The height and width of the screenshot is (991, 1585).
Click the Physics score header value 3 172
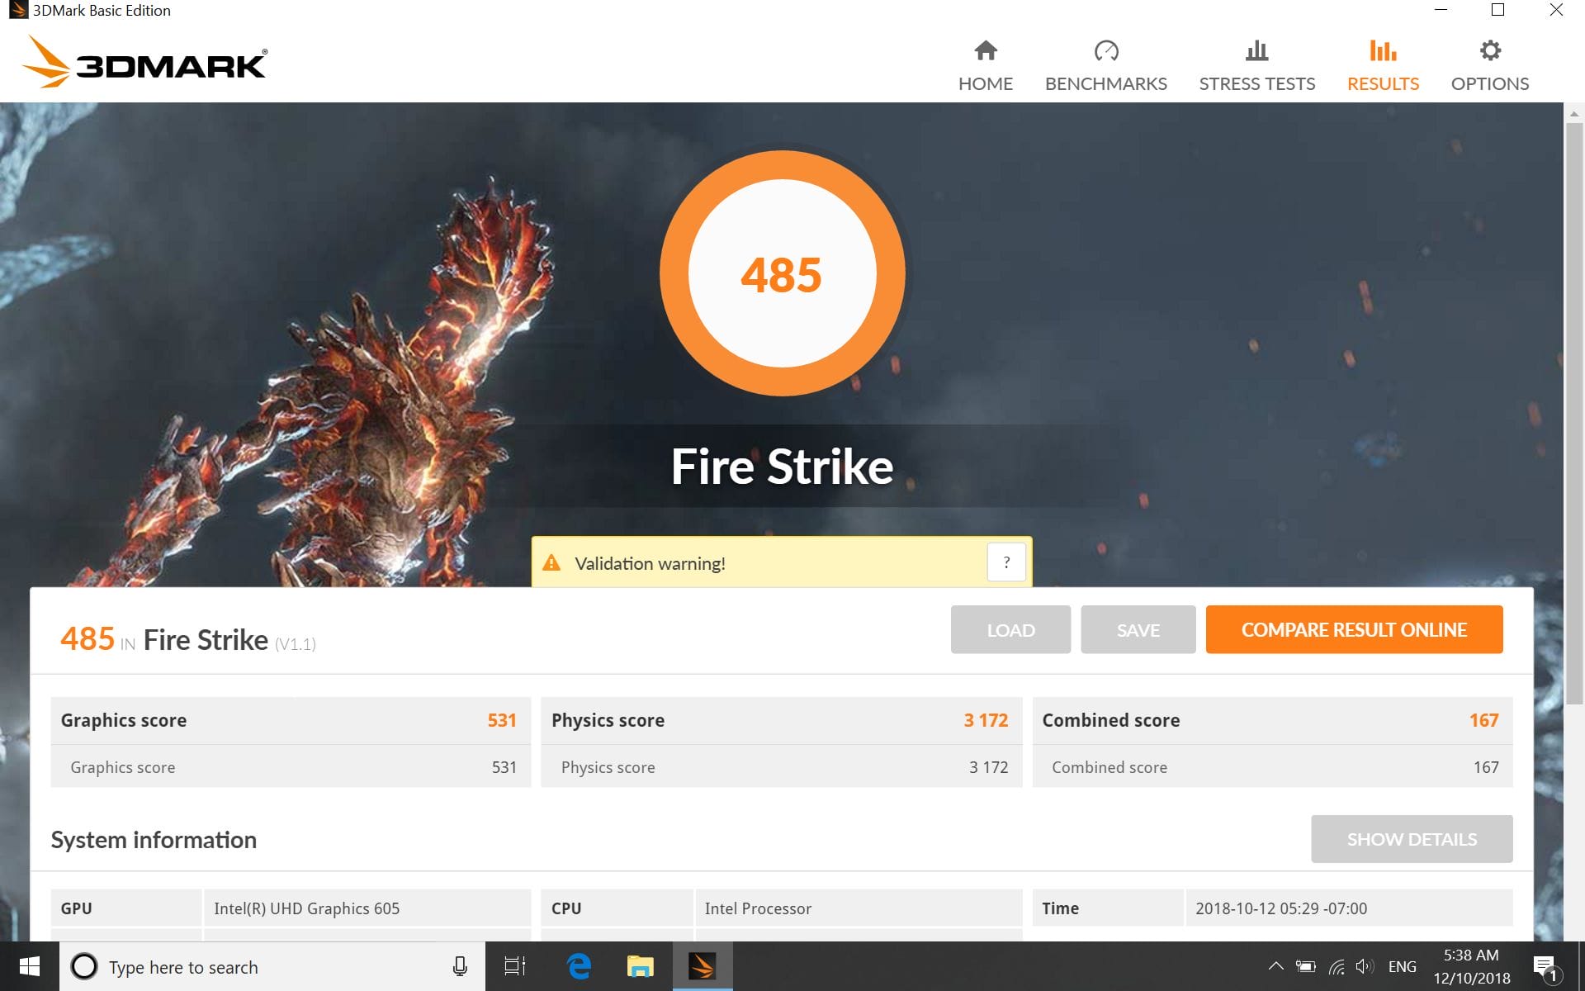986,720
